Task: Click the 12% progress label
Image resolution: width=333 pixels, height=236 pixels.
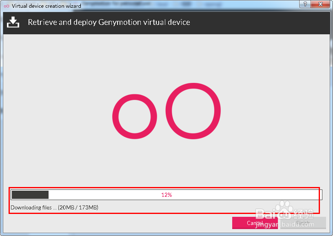Action: pyautogui.click(x=166, y=195)
